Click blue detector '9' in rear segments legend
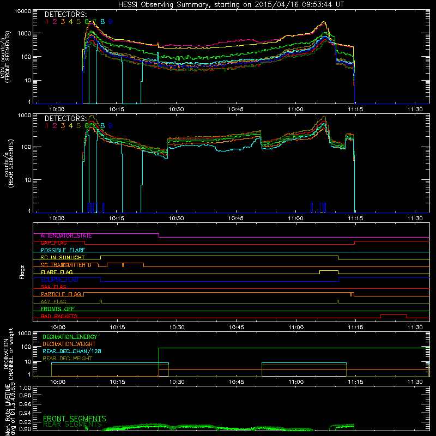Screen dimensions: 436x436 (111, 126)
